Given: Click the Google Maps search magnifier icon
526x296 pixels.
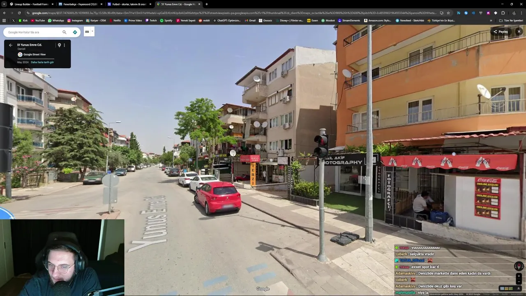Looking at the screenshot, I should click(x=64, y=32).
